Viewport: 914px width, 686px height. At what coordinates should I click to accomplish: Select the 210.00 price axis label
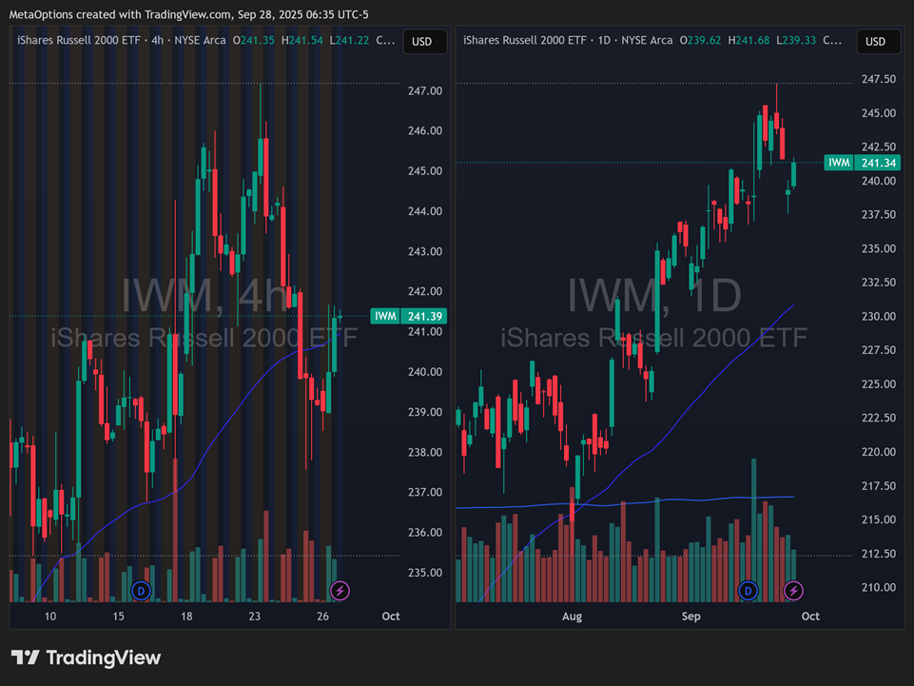pos(879,587)
